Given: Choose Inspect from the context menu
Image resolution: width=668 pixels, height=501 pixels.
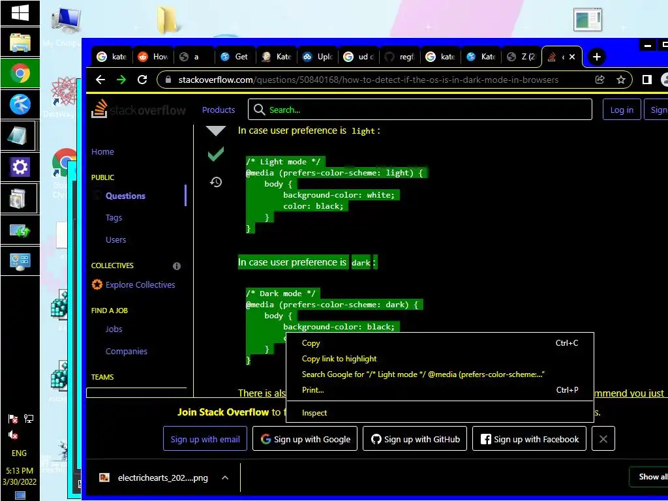Looking at the screenshot, I should (440, 413).
